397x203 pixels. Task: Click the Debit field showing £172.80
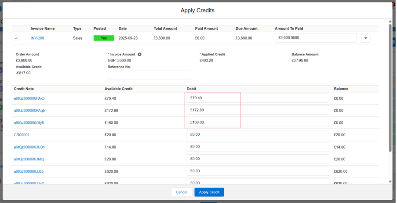point(258,110)
